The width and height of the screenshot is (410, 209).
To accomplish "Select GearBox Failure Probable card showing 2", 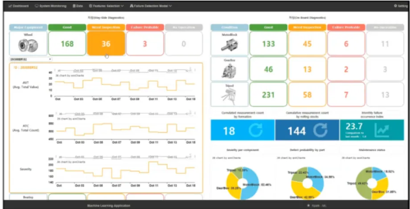I will pos(346,69).
